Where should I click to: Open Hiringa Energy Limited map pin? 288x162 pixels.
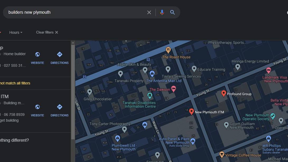click(x=238, y=67)
